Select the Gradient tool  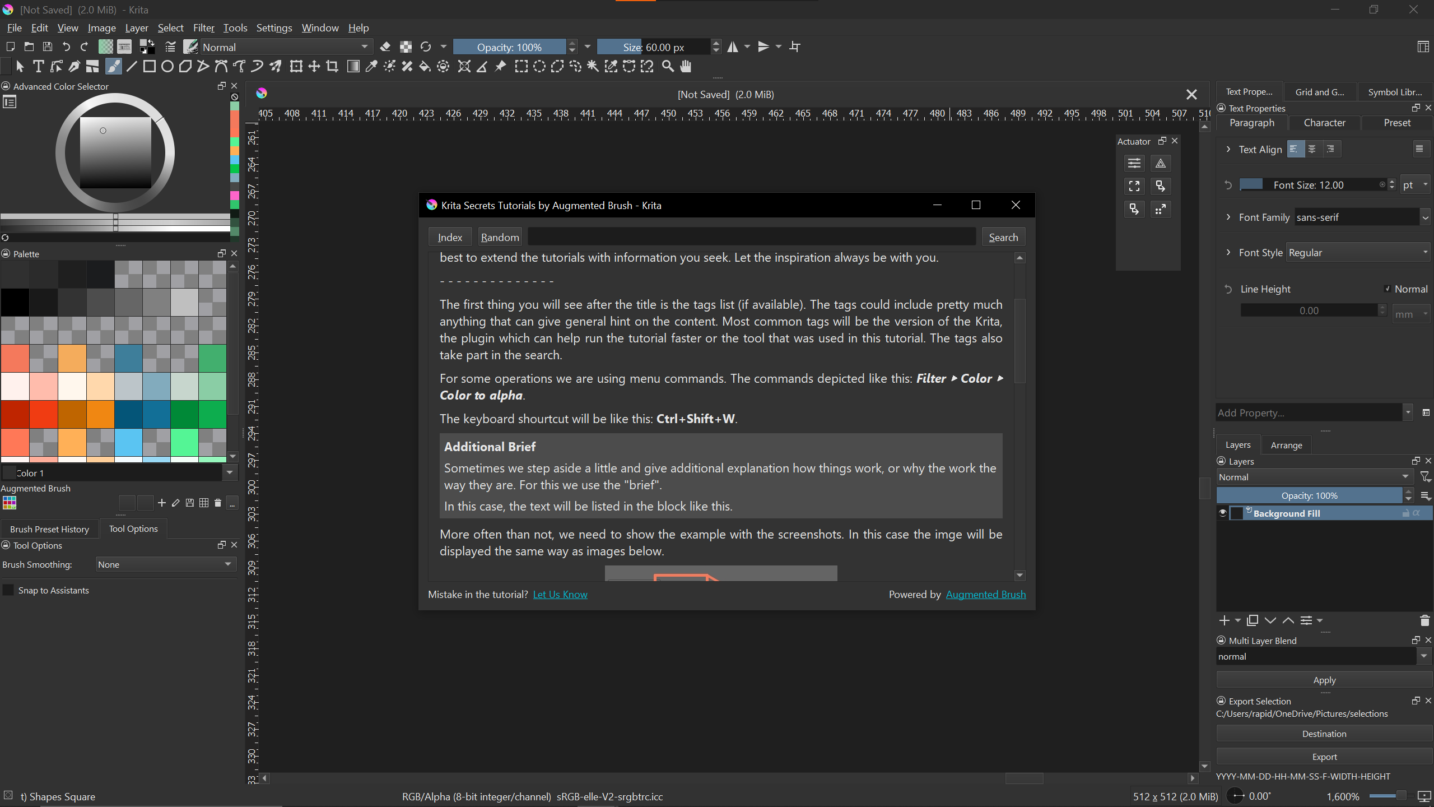click(x=353, y=67)
